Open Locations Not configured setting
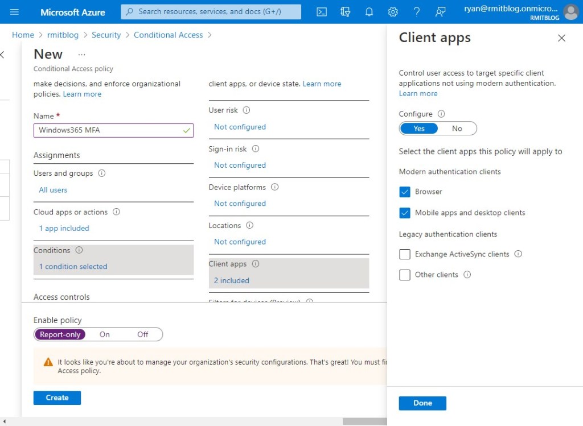583x426 pixels. tap(240, 242)
